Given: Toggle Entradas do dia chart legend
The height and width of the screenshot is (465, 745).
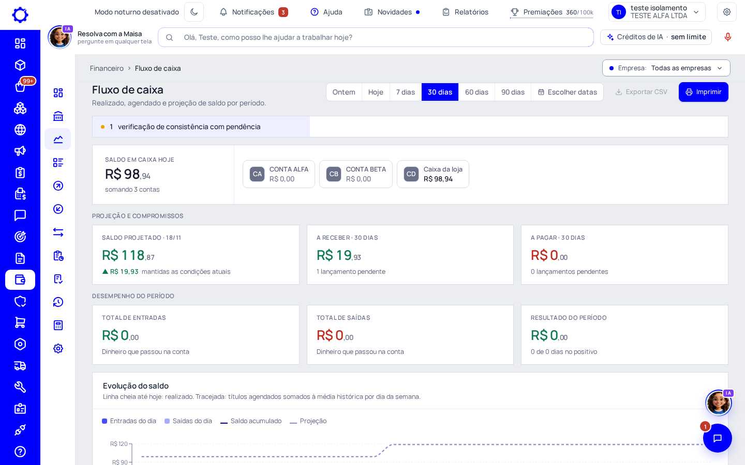Looking at the screenshot, I should [129, 421].
